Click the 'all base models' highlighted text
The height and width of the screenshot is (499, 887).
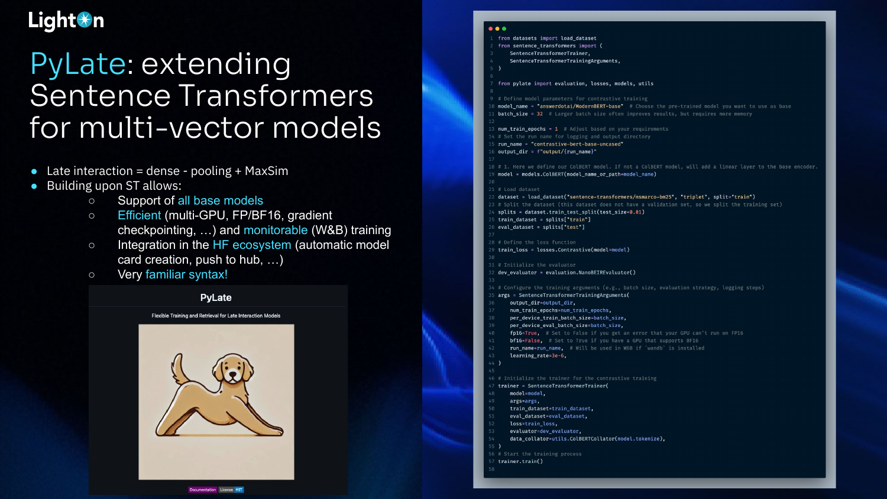click(221, 200)
